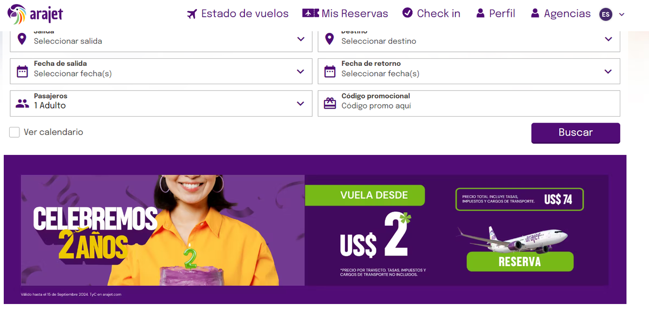Open the Fecha de retorno date picker

pyautogui.click(x=469, y=71)
